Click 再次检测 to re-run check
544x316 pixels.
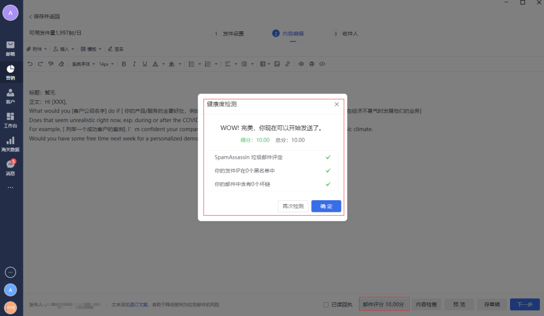[293, 206]
